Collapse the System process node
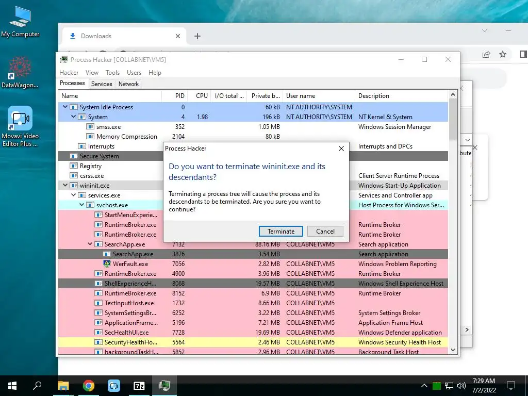 [x=73, y=117]
